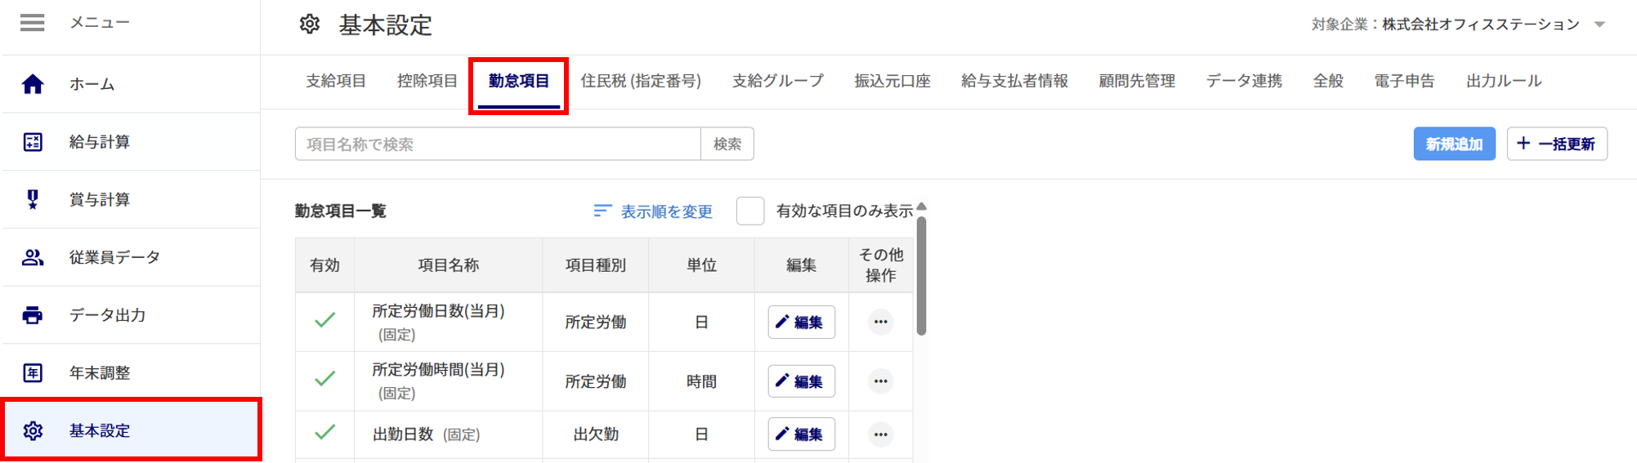1637x463 pixels.
Task: Click the Home house icon
Action: (33, 84)
